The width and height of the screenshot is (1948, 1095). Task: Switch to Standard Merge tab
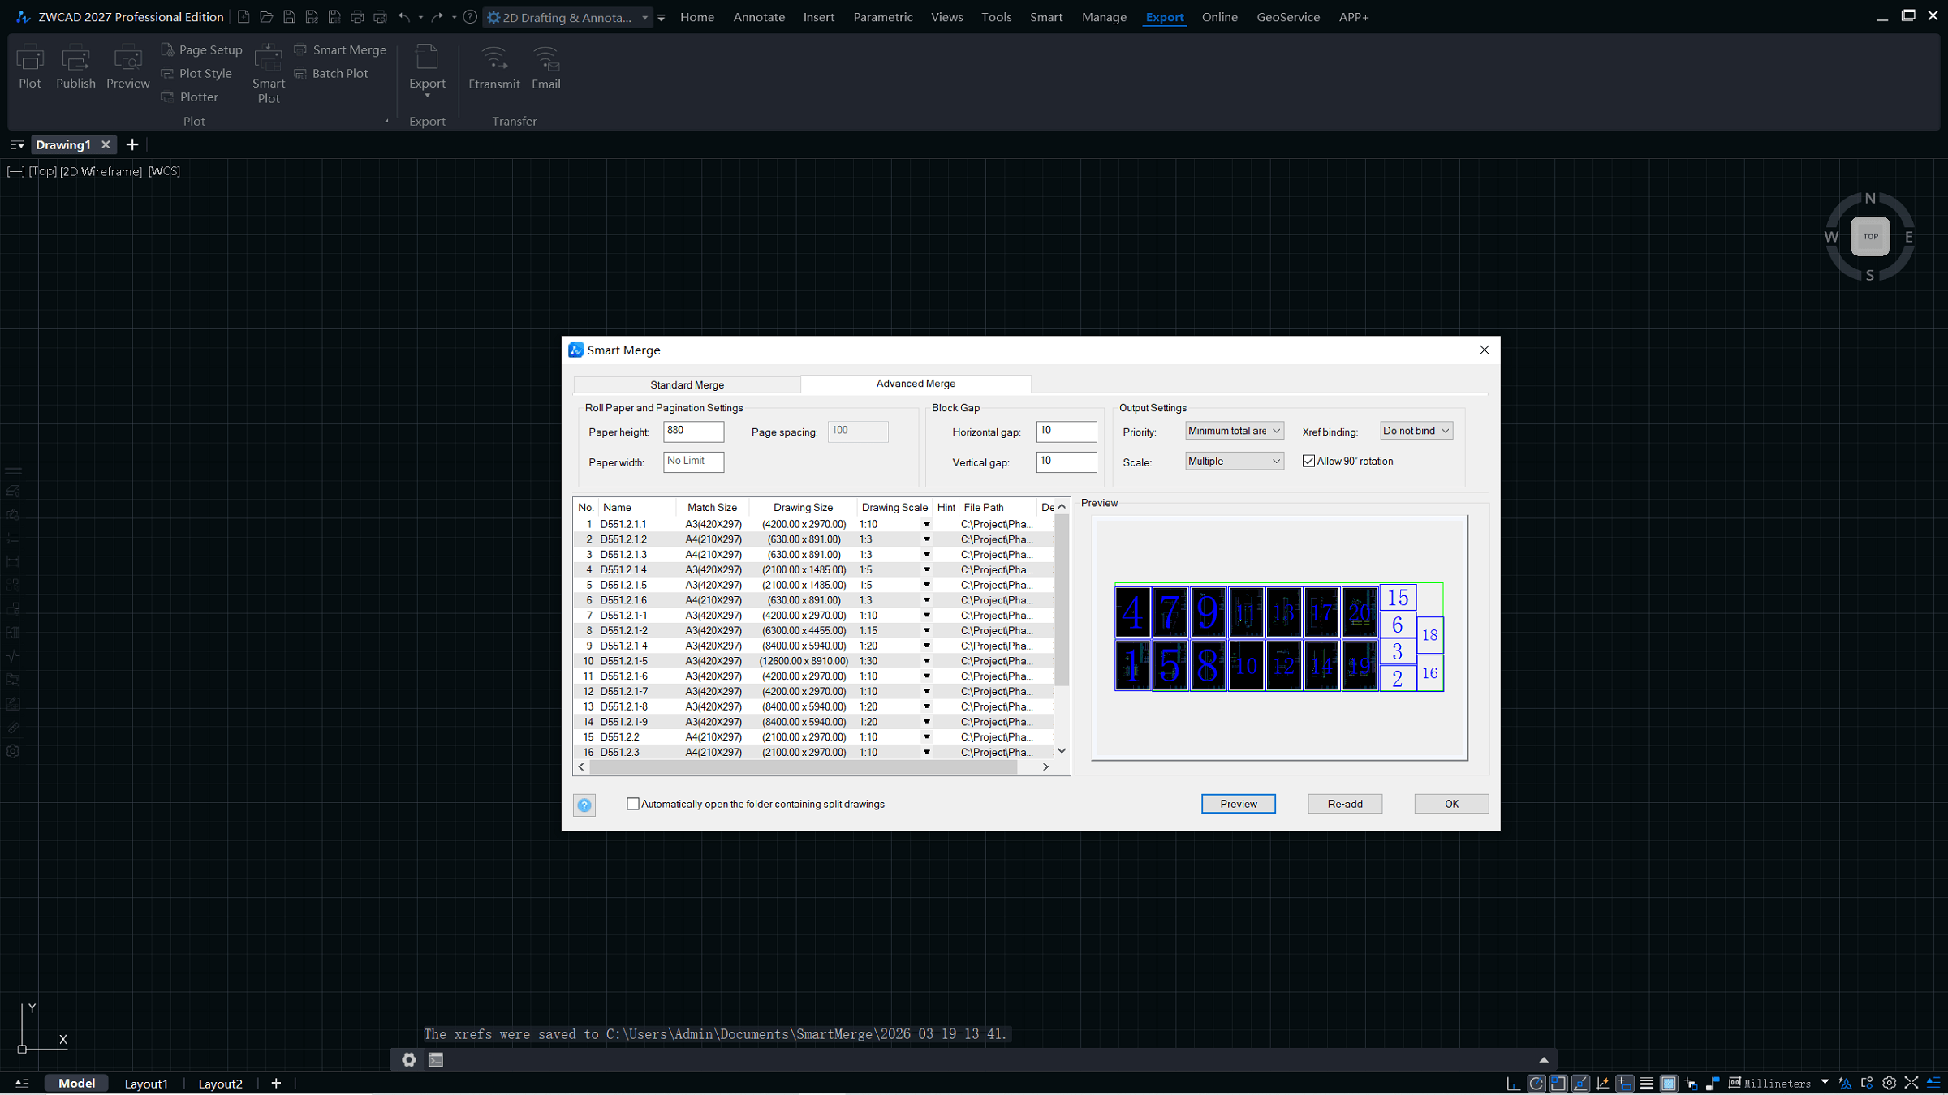click(x=687, y=384)
